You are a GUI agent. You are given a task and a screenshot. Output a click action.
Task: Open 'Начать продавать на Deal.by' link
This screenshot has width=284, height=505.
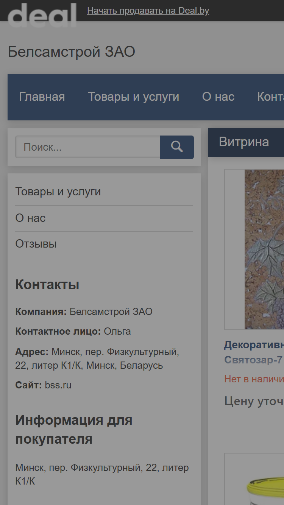tap(148, 11)
